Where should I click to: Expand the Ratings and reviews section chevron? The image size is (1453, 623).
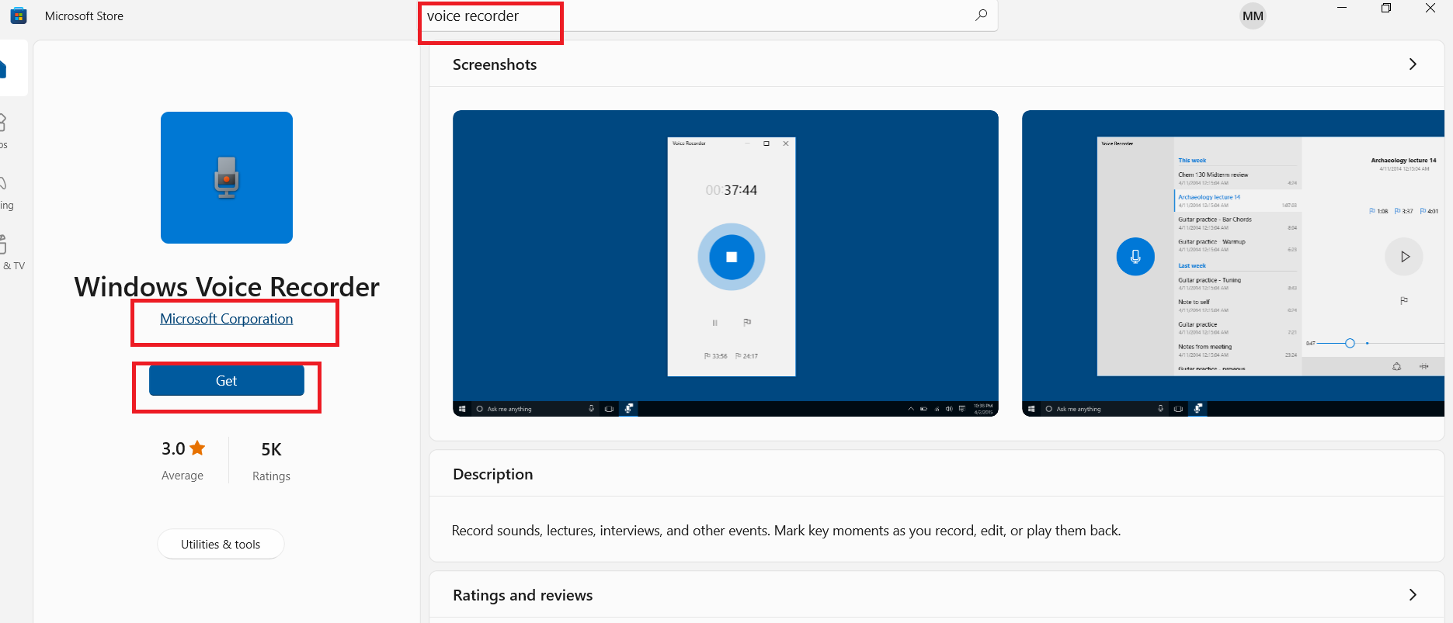[x=1413, y=595]
